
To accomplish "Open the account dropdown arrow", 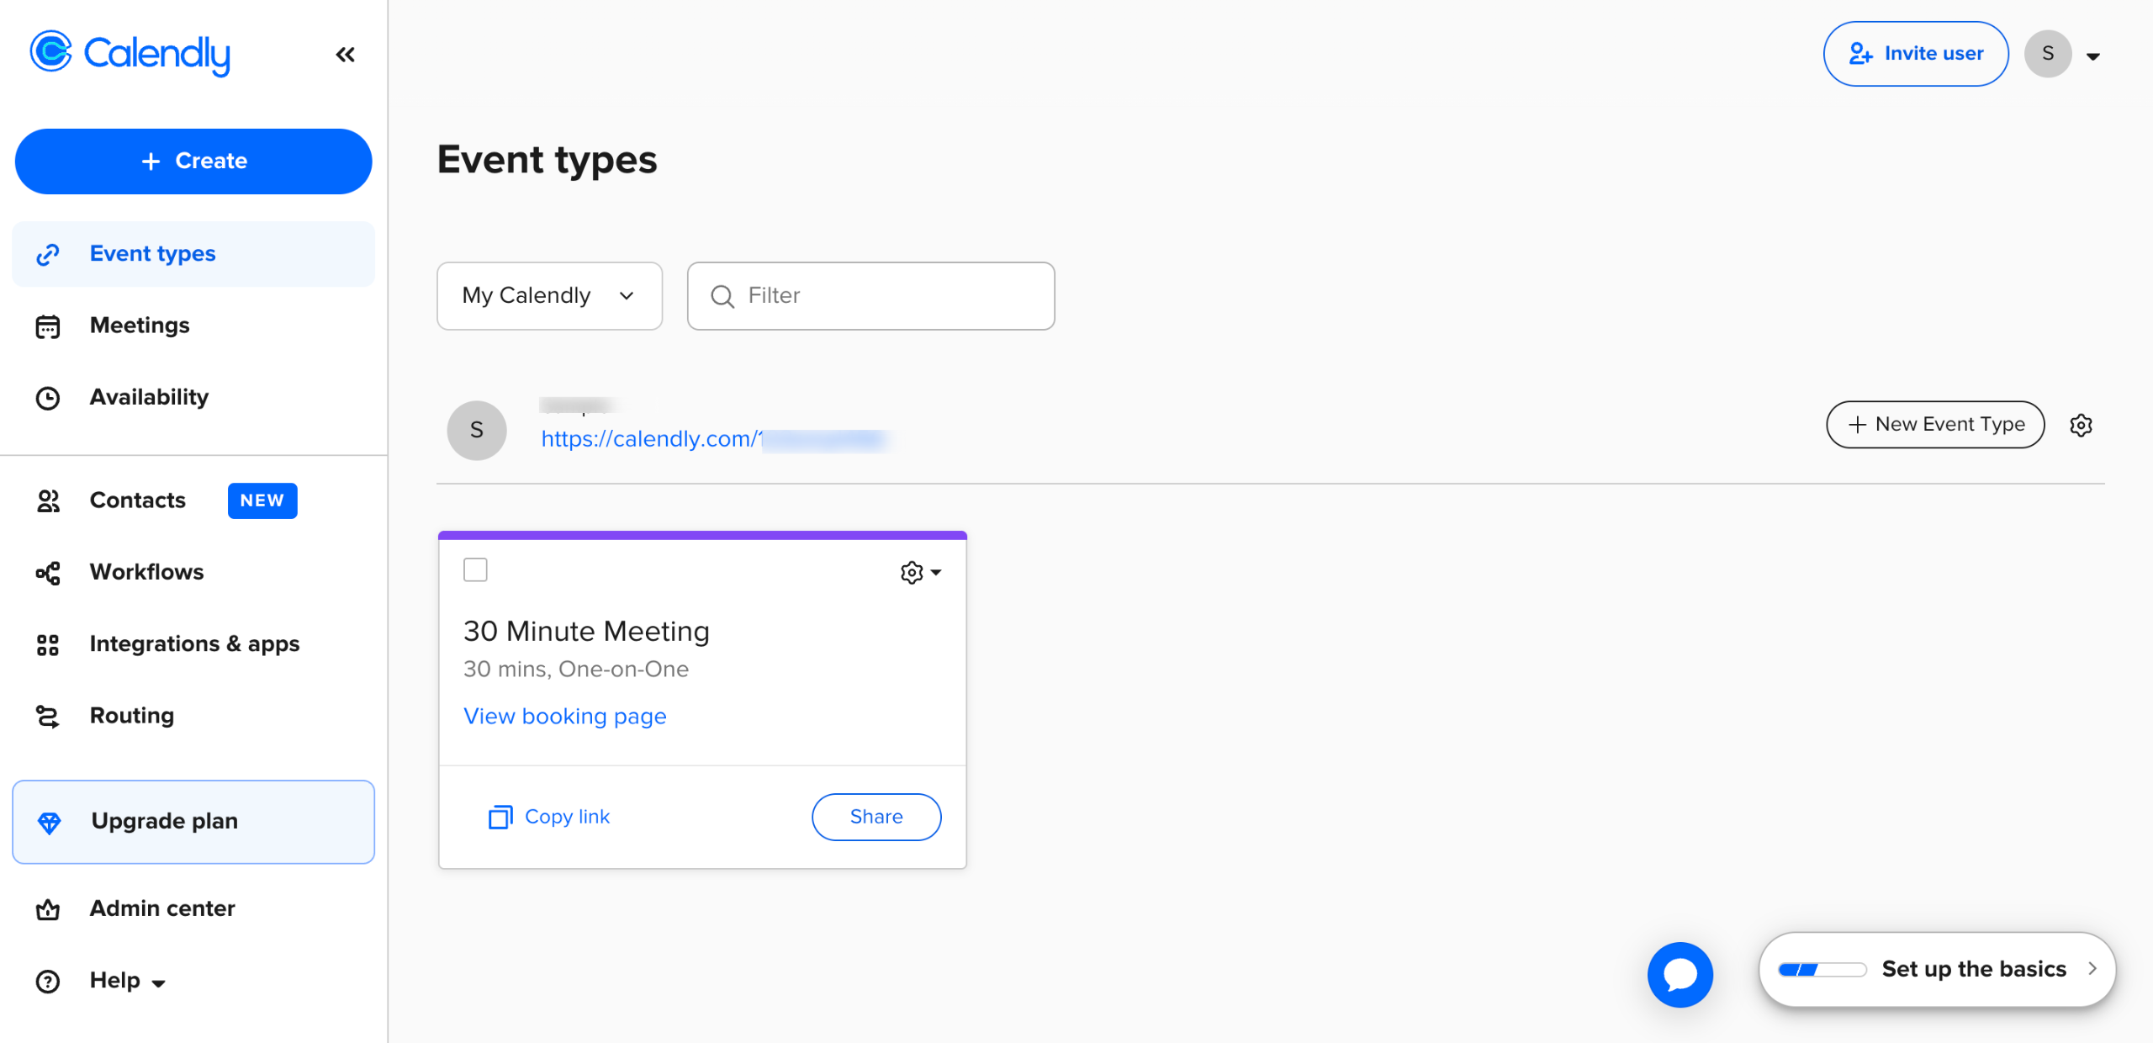I will pyautogui.click(x=2093, y=56).
